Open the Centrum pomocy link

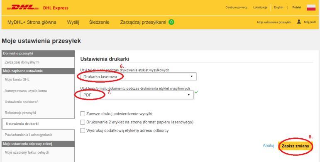236,7
